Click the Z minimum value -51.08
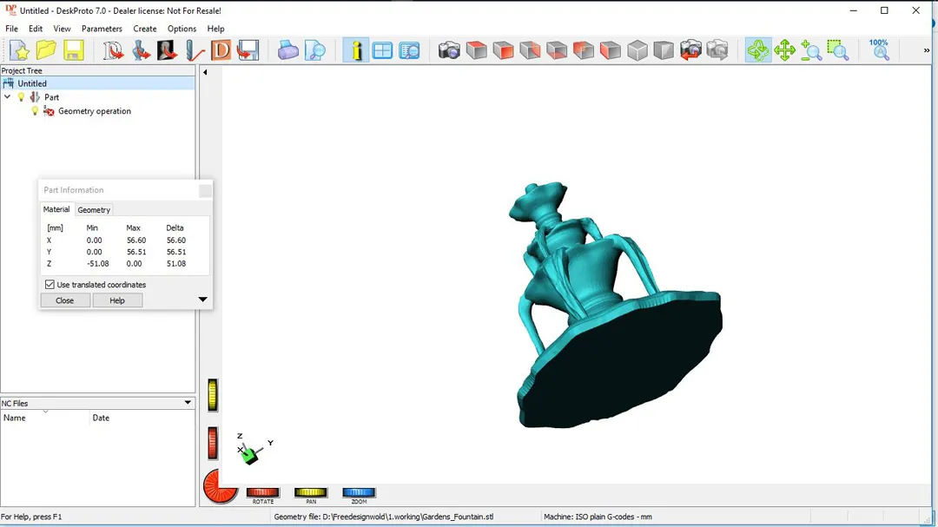This screenshot has height=527, width=938. point(97,263)
